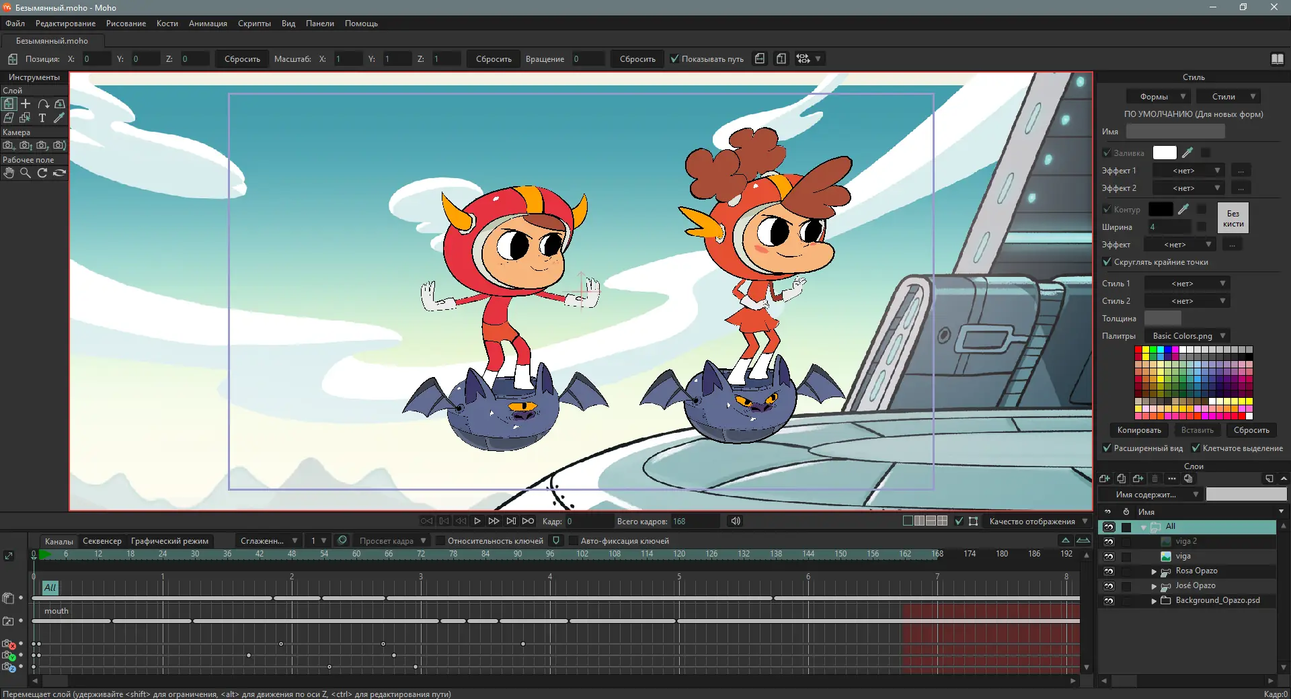The image size is (1291, 699).
Task: Click the new layer icon in Layers panel
Action: pos(1104,479)
